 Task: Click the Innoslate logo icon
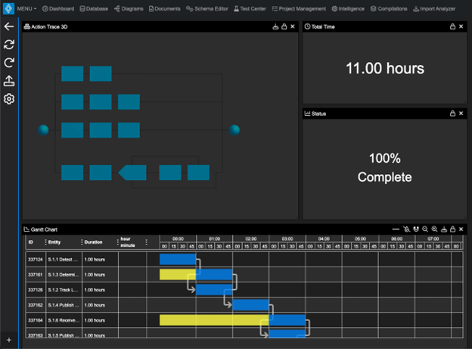point(8,8)
